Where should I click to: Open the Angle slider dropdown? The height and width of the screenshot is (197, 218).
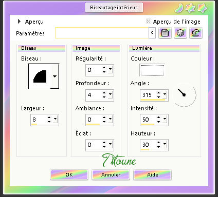point(165,94)
